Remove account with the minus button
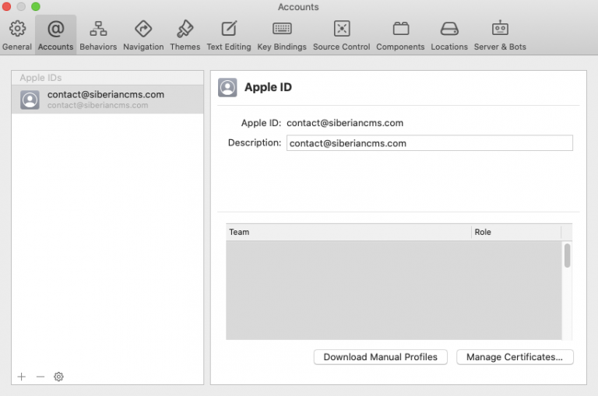Image resolution: width=598 pixels, height=396 pixels. click(x=40, y=377)
